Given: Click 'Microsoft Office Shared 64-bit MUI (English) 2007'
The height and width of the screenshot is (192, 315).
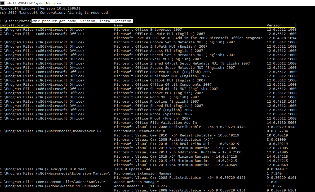Looking at the screenshot, I should point(166,89).
